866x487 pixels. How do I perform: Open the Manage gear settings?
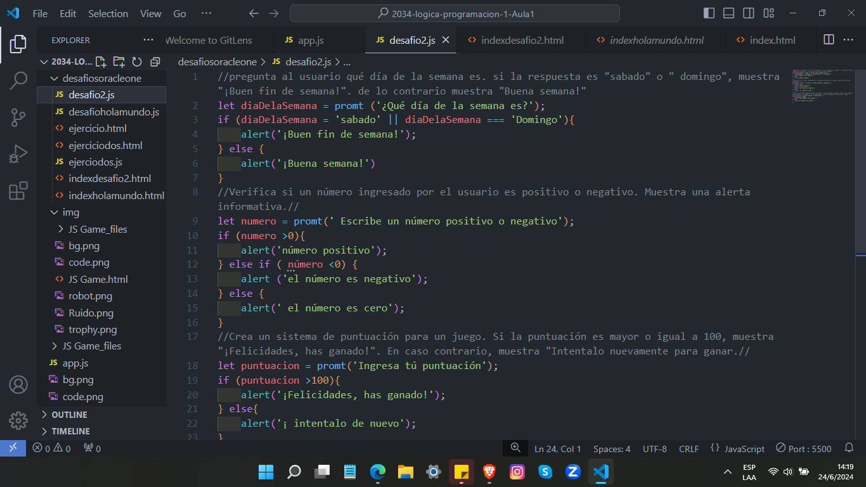[x=18, y=420]
